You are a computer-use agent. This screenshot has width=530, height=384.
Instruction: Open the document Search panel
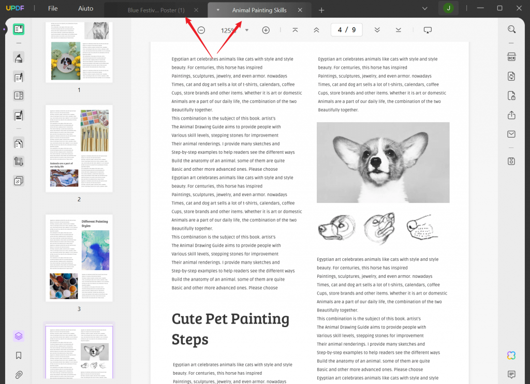511,29
